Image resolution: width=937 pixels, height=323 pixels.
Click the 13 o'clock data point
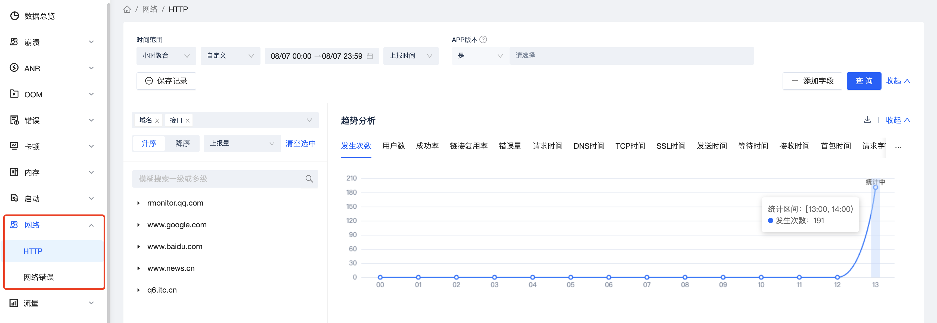point(875,188)
